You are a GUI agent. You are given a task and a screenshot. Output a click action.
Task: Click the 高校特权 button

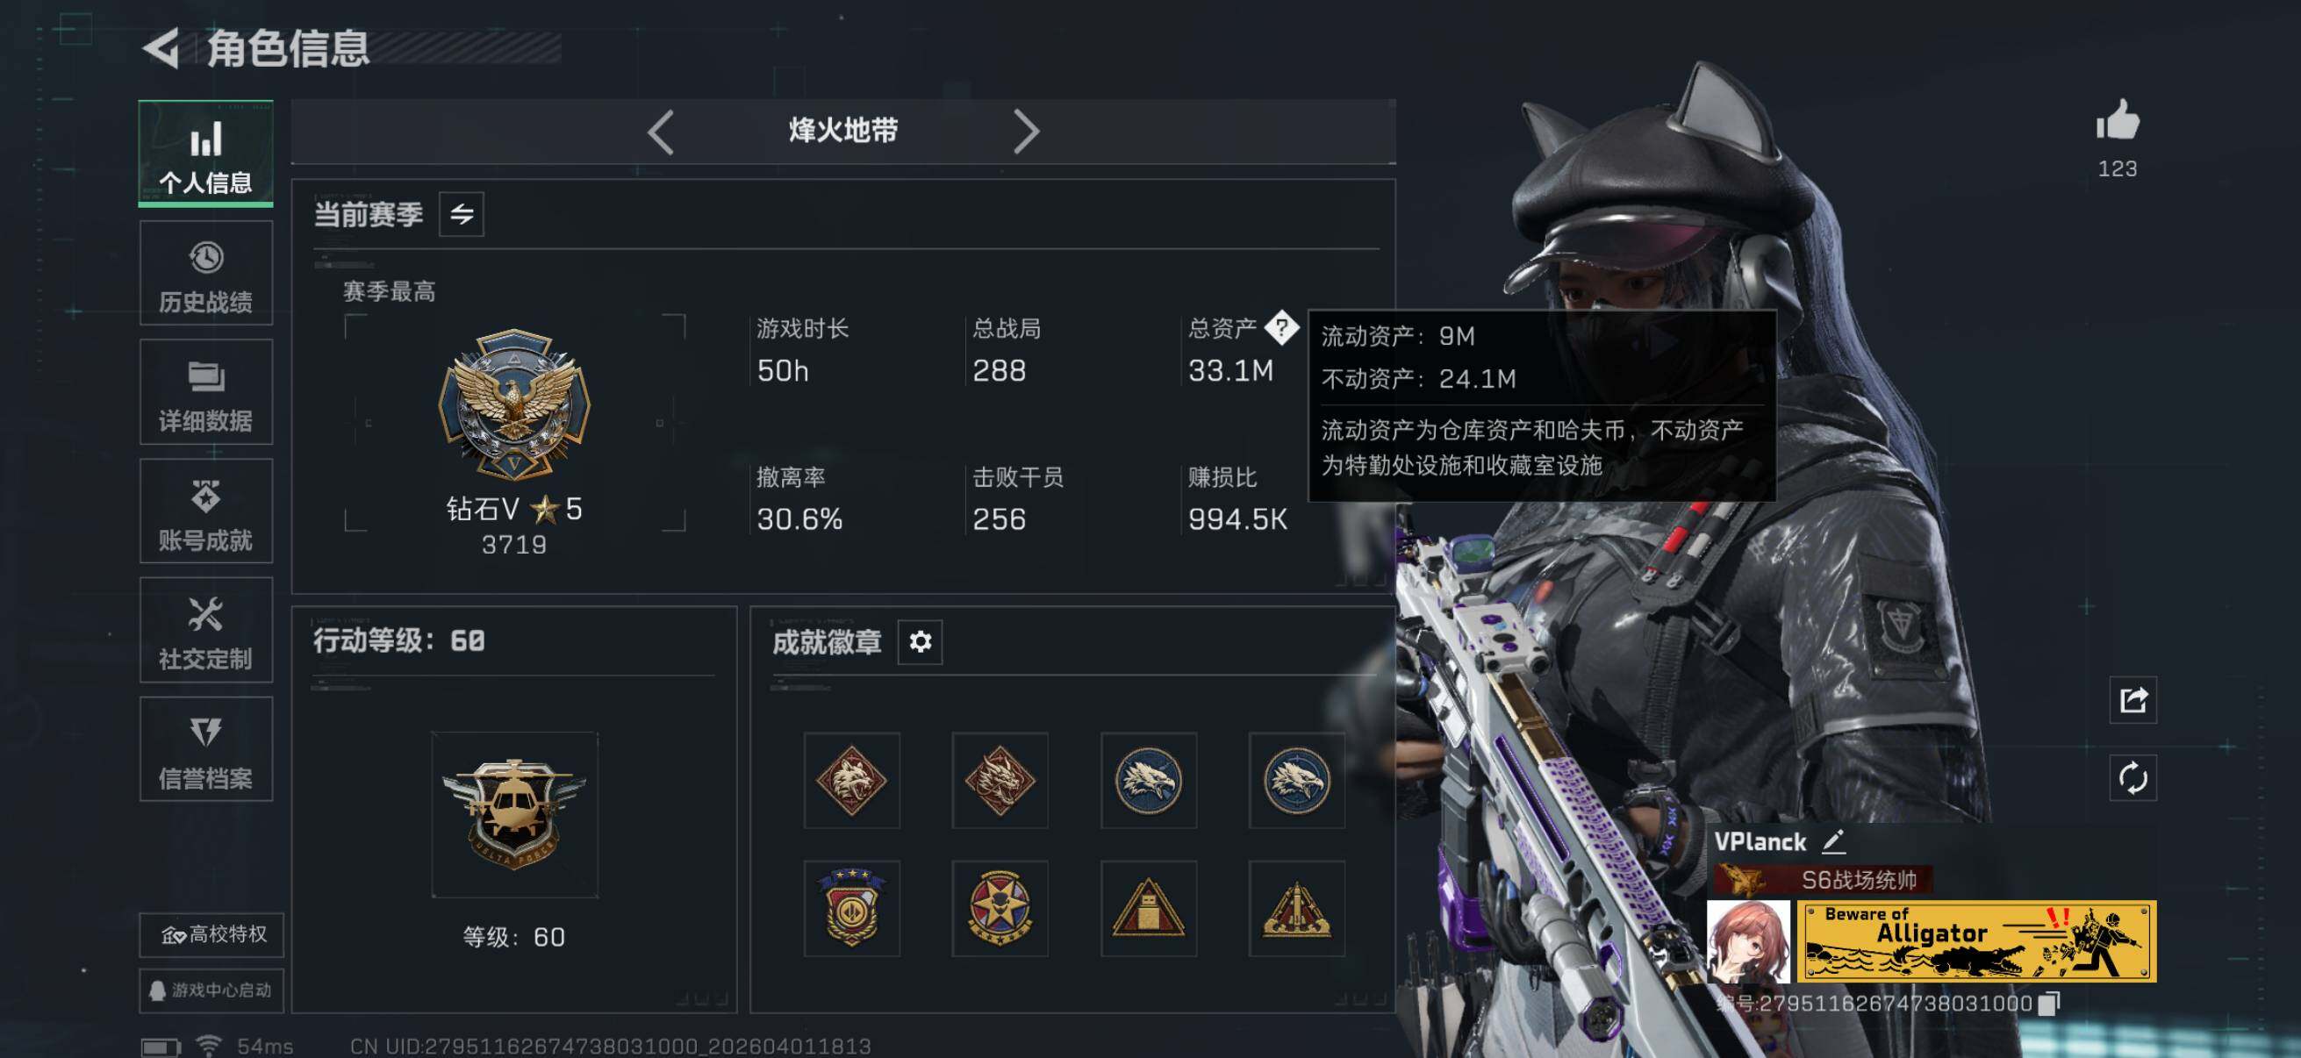(x=211, y=935)
